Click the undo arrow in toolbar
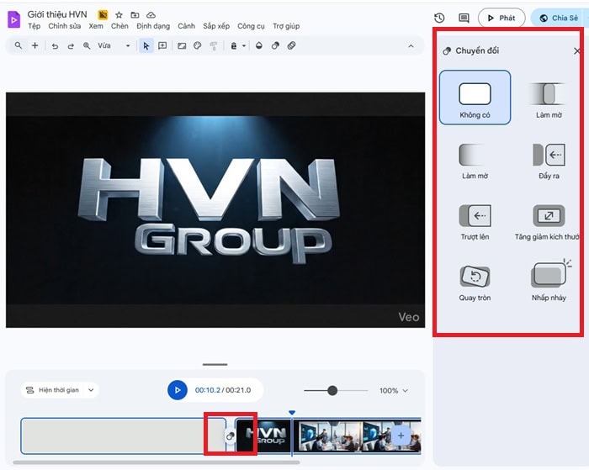Viewport: 589px width, 470px height. tap(56, 46)
